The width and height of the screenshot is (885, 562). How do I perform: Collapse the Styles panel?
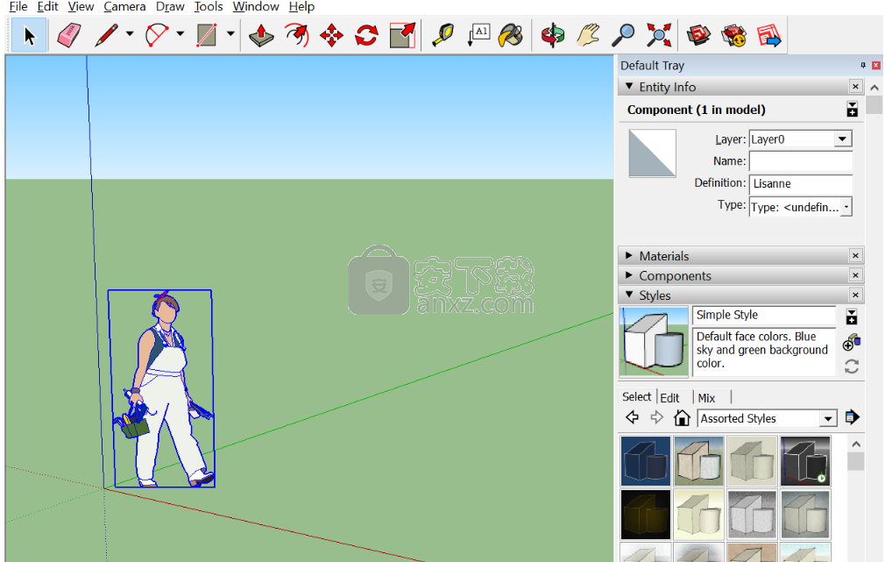629,295
